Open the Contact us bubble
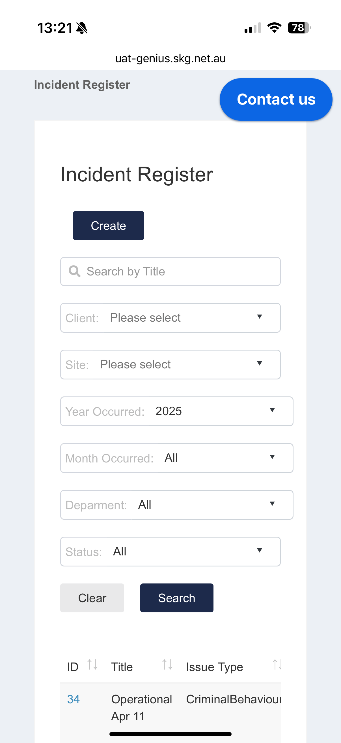Screen dimensions: 341x743 276,99
